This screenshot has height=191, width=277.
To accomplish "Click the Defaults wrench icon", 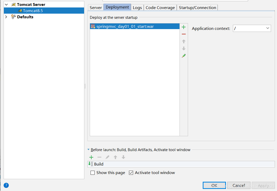I will (x=13, y=17).
